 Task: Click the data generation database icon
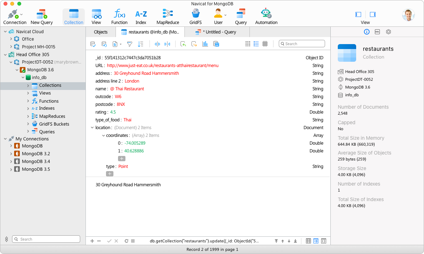point(216,44)
